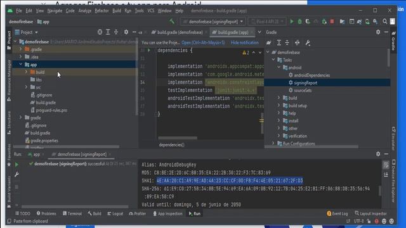Open the Profiler tool window button
Image resolution: width=406 pixels, height=228 pixels.
(137, 213)
